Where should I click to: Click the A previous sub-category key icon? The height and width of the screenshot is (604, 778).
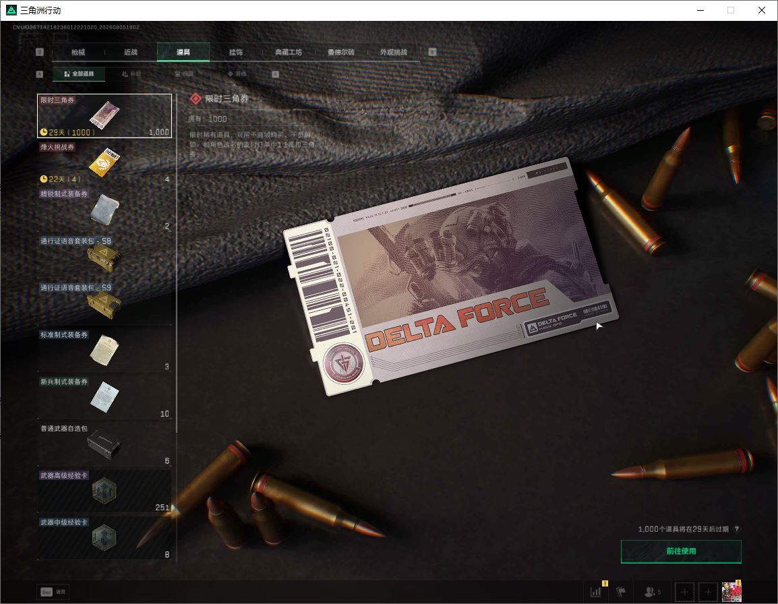[40, 74]
